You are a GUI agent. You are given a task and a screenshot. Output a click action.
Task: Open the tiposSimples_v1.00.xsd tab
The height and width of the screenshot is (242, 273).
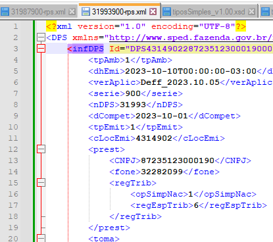(x=209, y=11)
